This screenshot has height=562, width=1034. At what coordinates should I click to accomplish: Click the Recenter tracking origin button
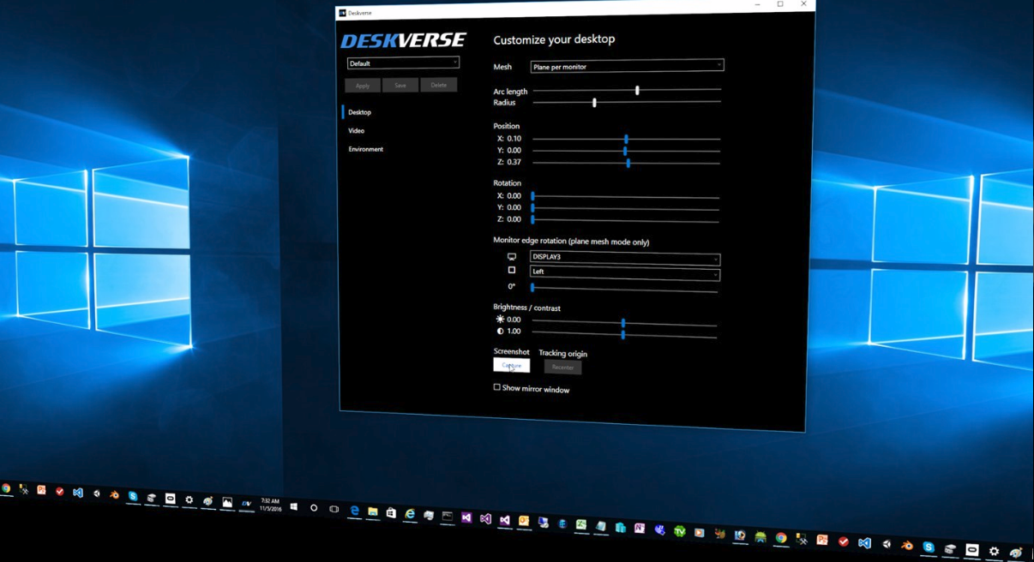(562, 368)
